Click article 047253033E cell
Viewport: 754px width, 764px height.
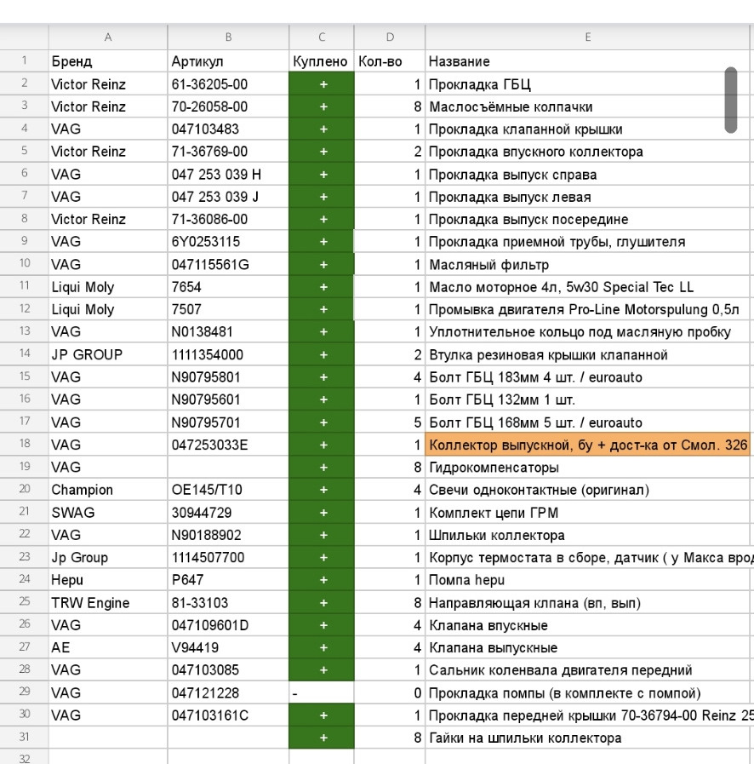coord(228,445)
